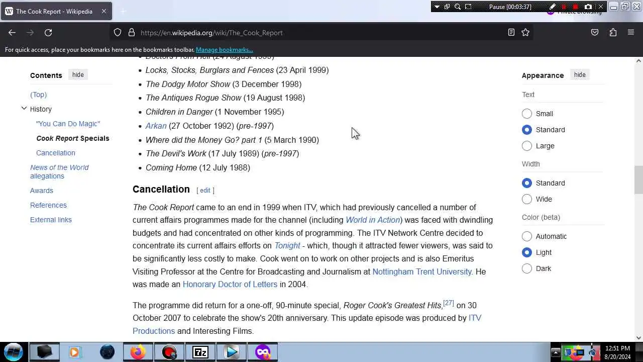Screen dimensions: 643x362
Task: Open citation reference [27]
Action: (448, 303)
